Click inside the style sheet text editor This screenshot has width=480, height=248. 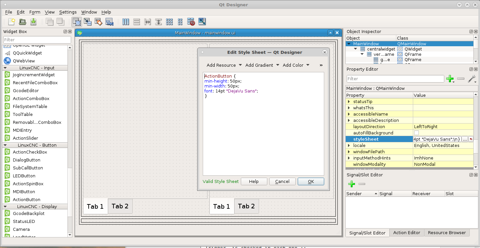(x=263, y=124)
